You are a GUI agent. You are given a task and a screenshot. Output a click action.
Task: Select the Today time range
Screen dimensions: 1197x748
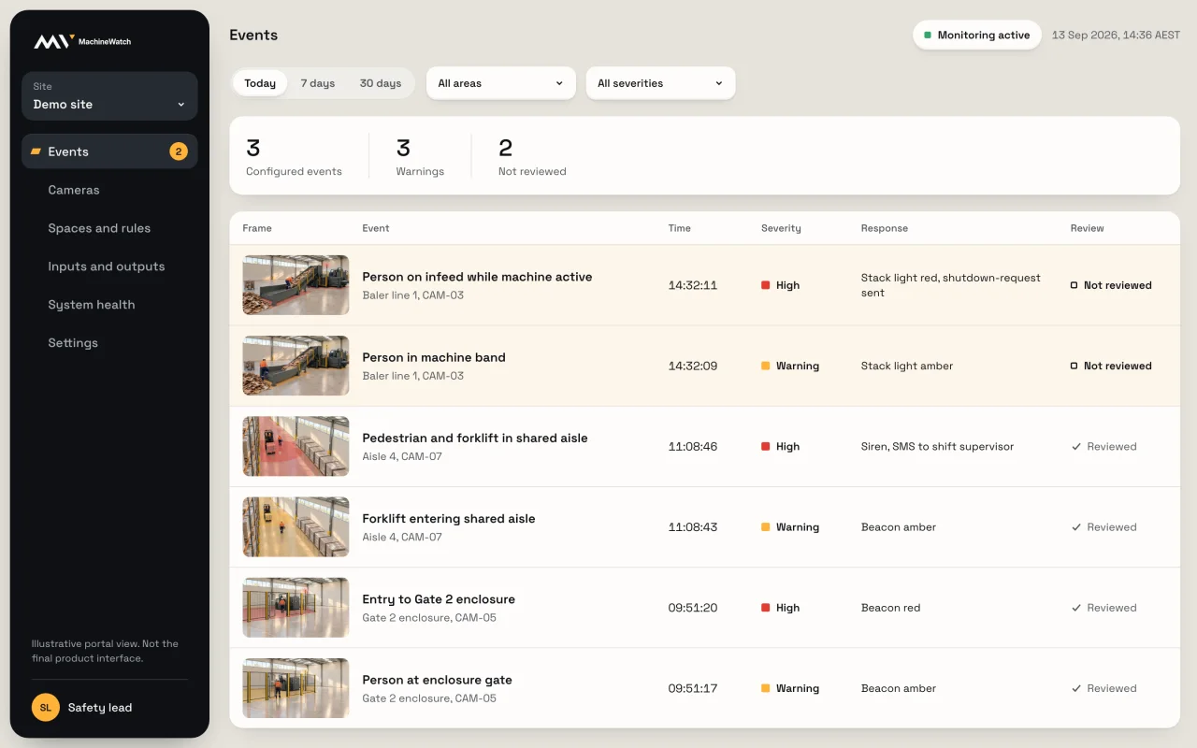click(260, 83)
